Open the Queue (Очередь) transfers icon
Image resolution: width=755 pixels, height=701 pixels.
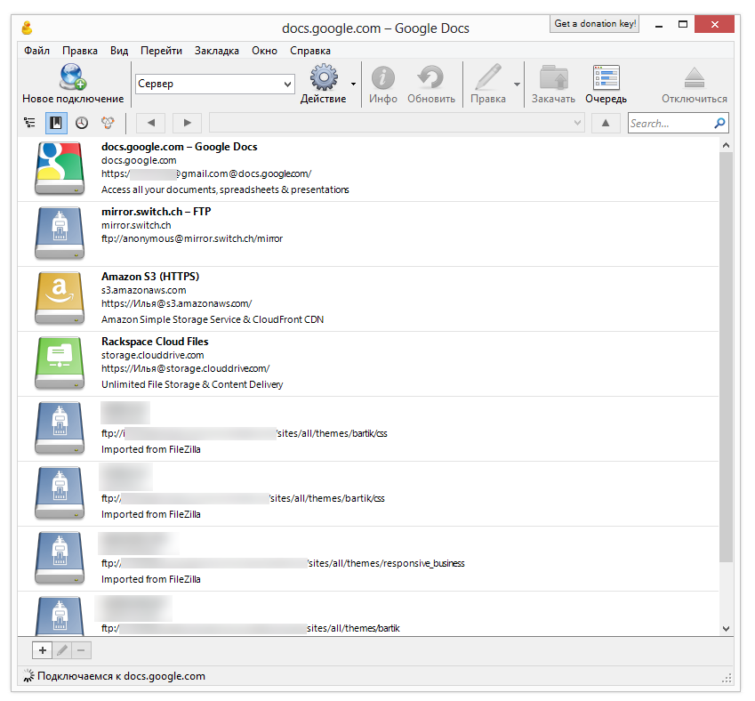click(x=606, y=77)
